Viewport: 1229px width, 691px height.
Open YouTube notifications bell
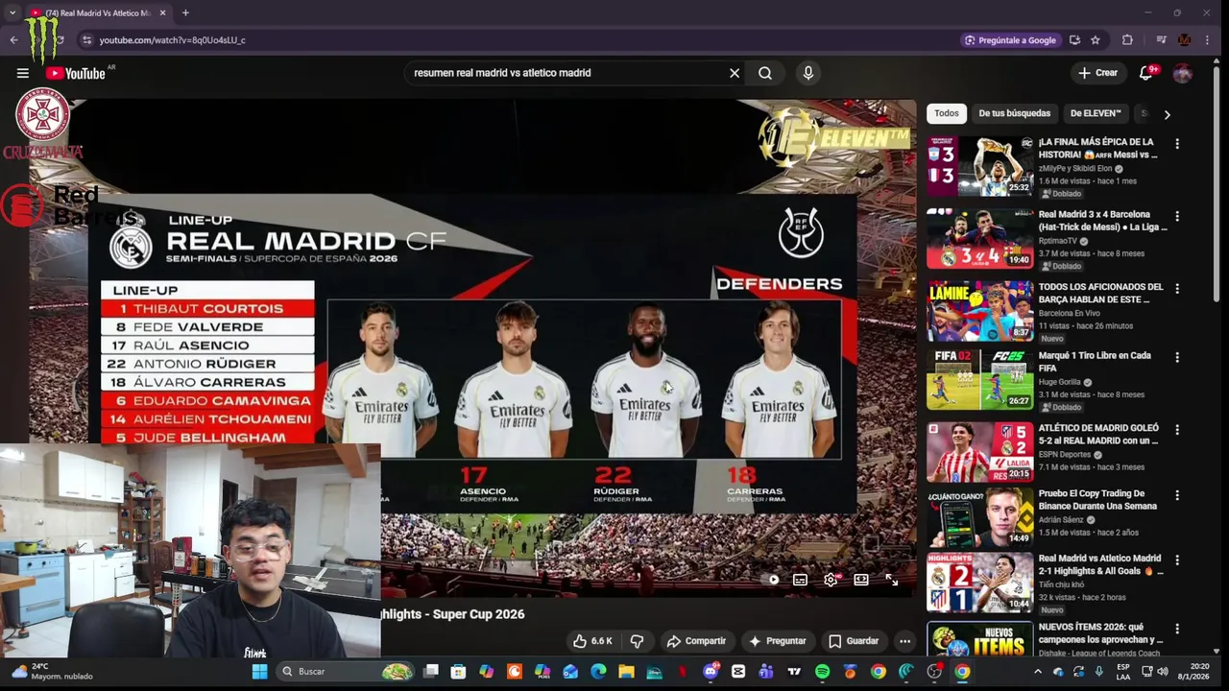1145,73
